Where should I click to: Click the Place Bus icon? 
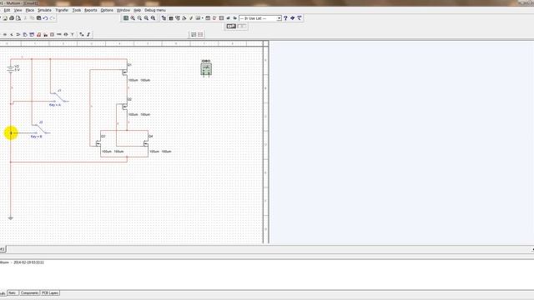click(x=88, y=34)
